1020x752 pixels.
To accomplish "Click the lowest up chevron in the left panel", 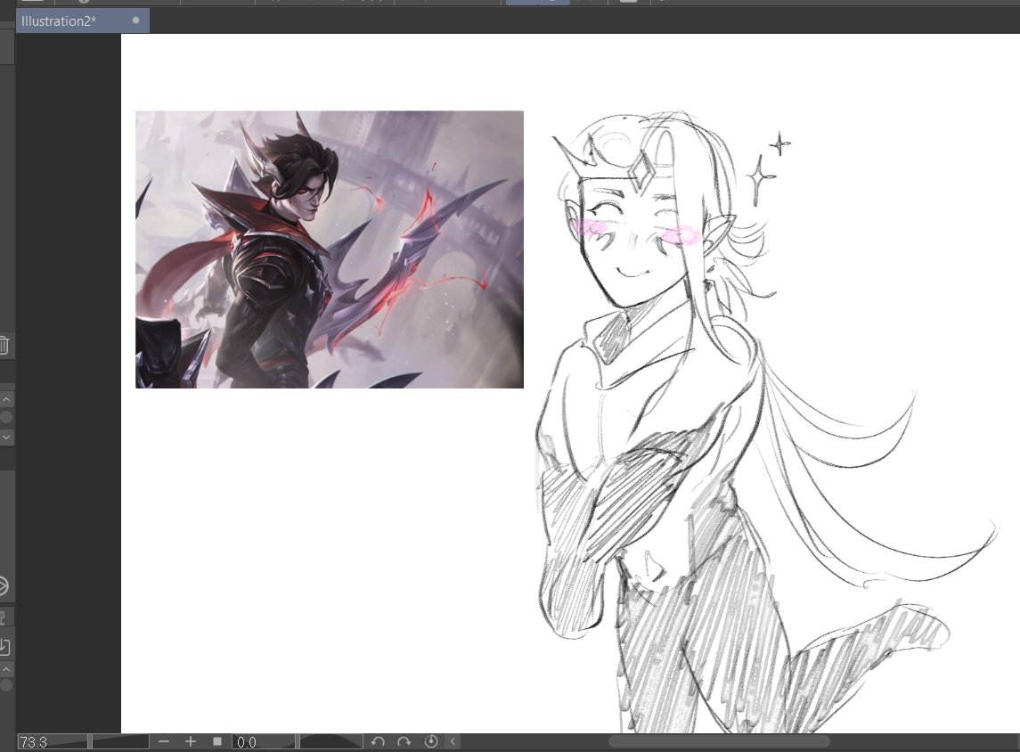I will pyautogui.click(x=6, y=669).
